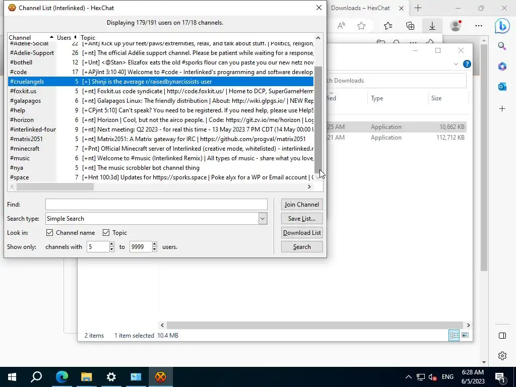Image resolution: width=516 pixels, height=387 pixels.
Task: Click the Search button in Channel List
Action: pos(302,247)
